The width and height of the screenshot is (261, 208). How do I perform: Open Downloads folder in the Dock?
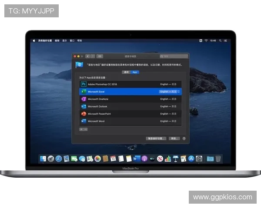210,159
